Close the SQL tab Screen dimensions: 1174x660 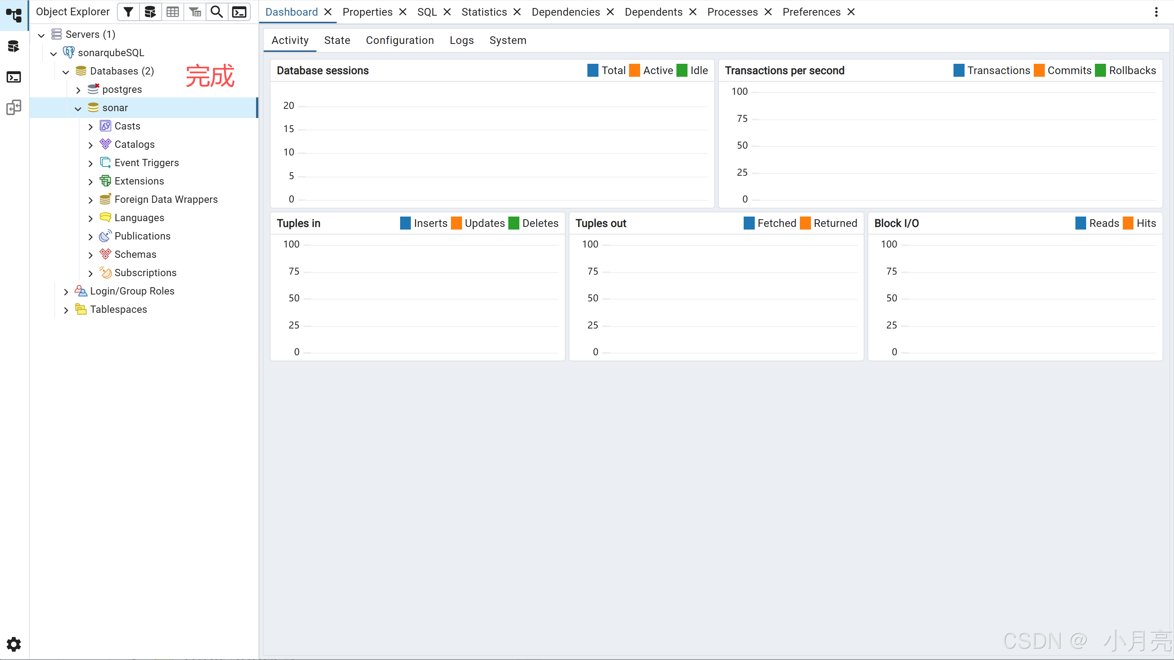click(447, 12)
